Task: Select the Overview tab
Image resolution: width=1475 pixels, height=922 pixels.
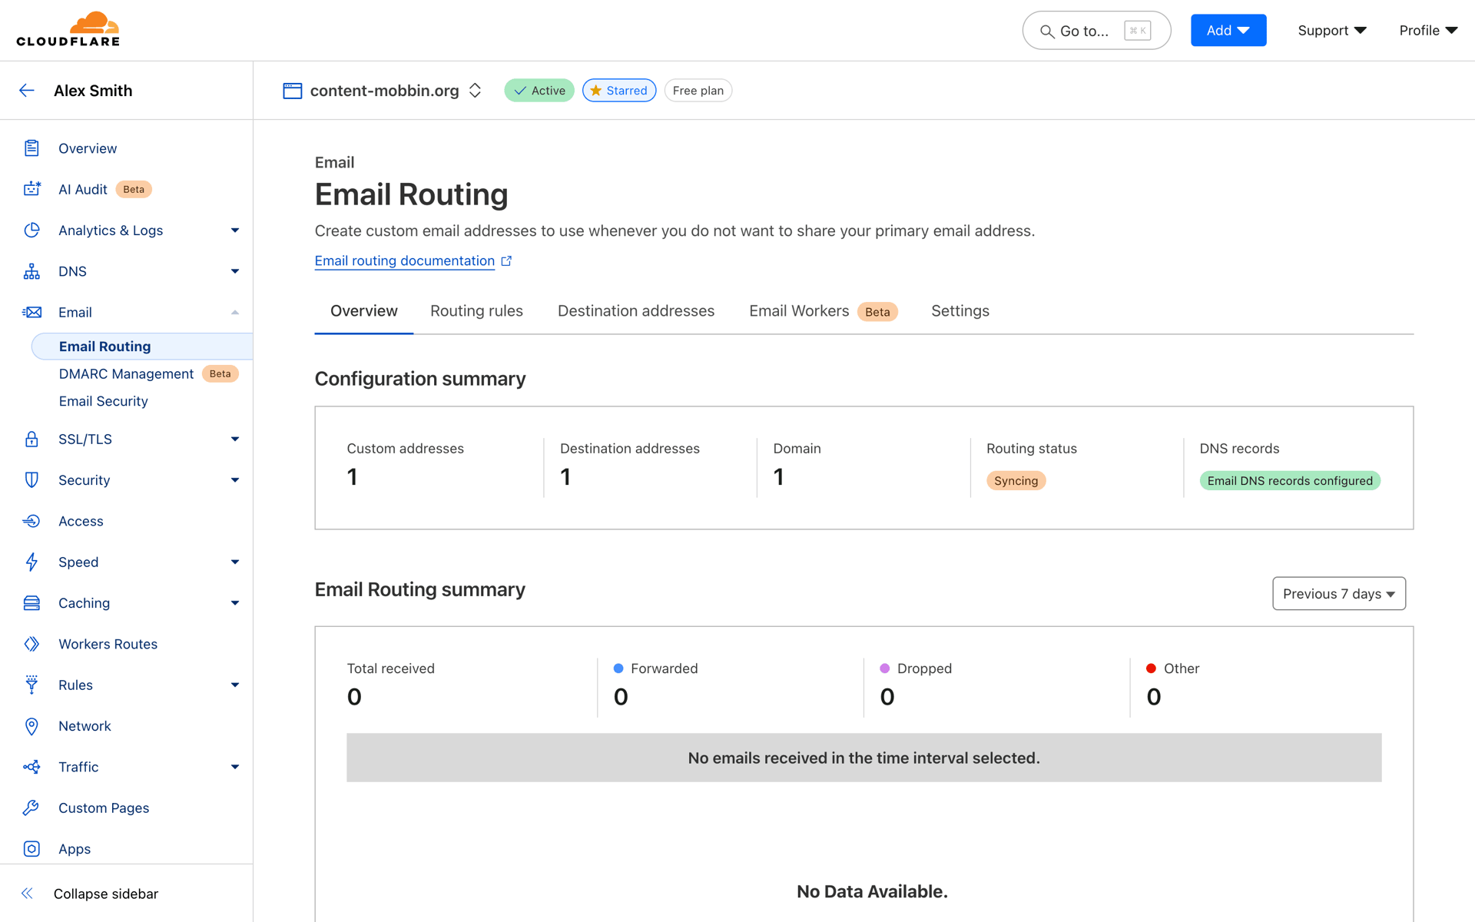Action: (364, 311)
